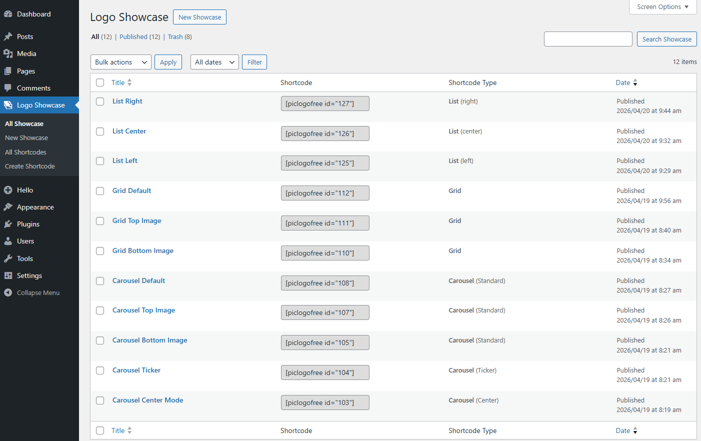The width and height of the screenshot is (701, 441).
Task: Open the Trash items view
Action: [174, 36]
